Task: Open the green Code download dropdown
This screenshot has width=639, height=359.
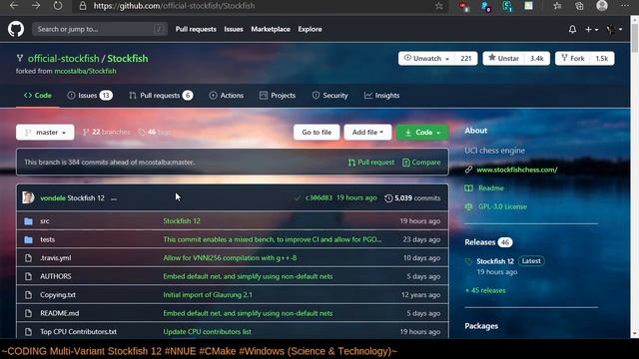Action: click(422, 133)
